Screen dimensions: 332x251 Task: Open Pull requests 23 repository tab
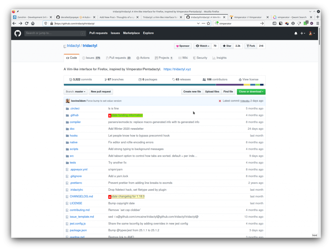click(118, 58)
